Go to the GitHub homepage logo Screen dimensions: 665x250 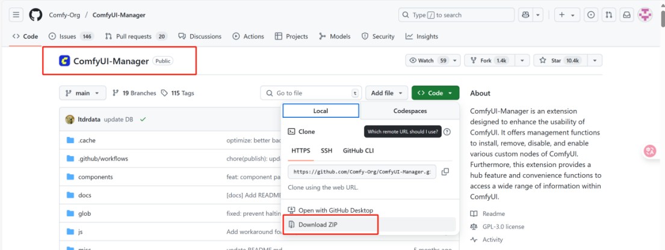click(x=36, y=15)
